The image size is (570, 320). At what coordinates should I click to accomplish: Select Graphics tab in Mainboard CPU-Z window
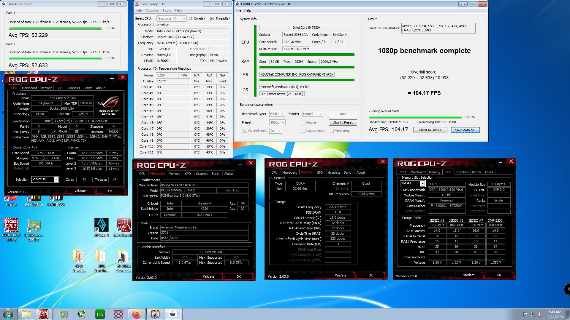[202, 174]
